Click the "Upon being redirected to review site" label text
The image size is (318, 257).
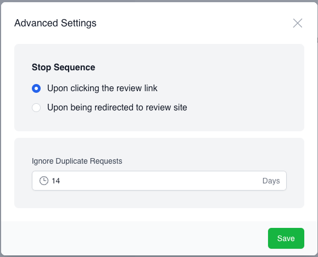click(117, 107)
